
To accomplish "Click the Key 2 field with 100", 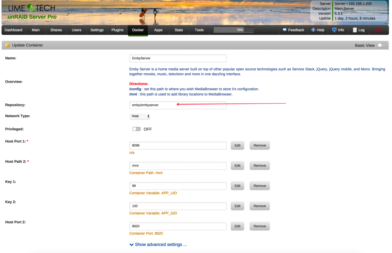I will point(178,206).
